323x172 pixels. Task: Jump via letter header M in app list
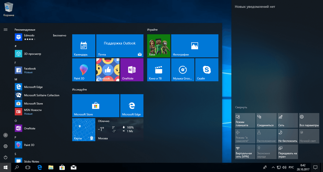pyautogui.click(x=15, y=79)
